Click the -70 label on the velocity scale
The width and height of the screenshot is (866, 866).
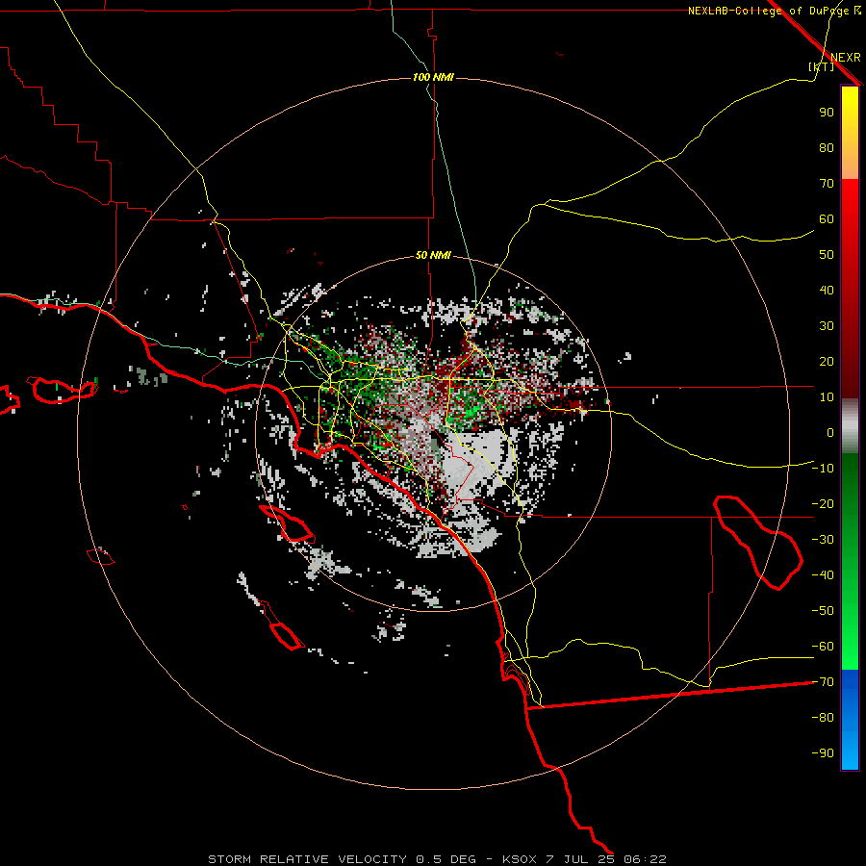[823, 682]
